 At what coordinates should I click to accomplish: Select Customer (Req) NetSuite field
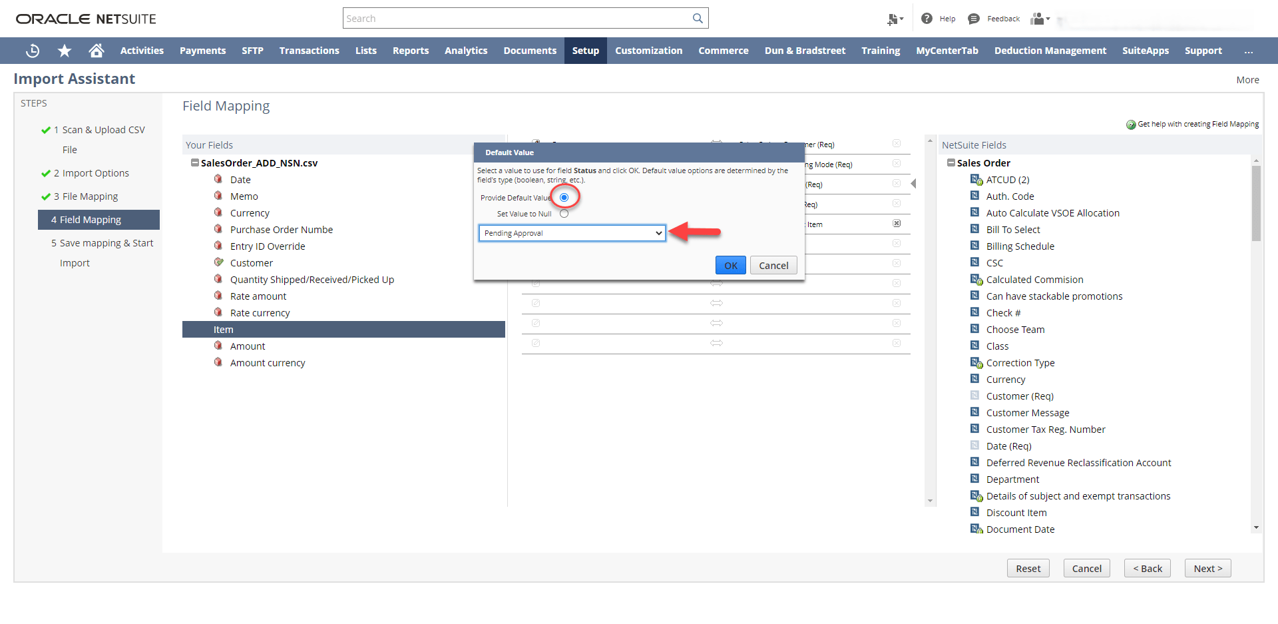click(1020, 396)
